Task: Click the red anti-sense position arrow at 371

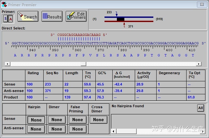Action: (124, 25)
